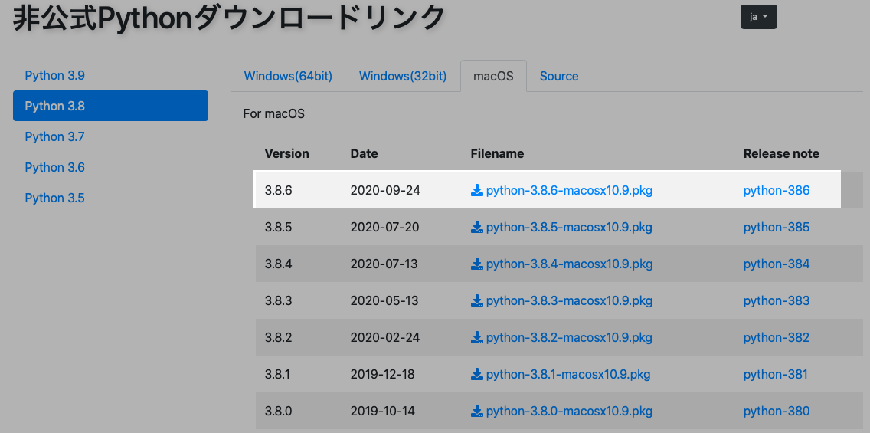Click download icon beside python-3.8.4 file
This screenshot has height=433, width=870.
pos(477,264)
